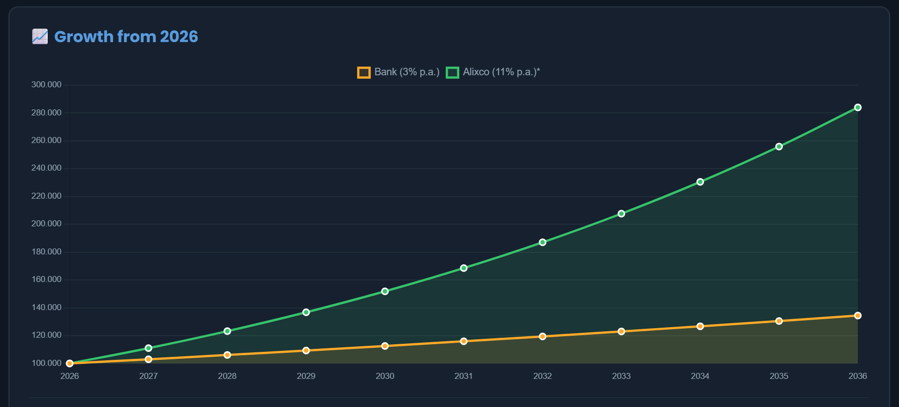Select the Alixco green point for 2031
The width and height of the screenshot is (899, 407).
click(464, 268)
